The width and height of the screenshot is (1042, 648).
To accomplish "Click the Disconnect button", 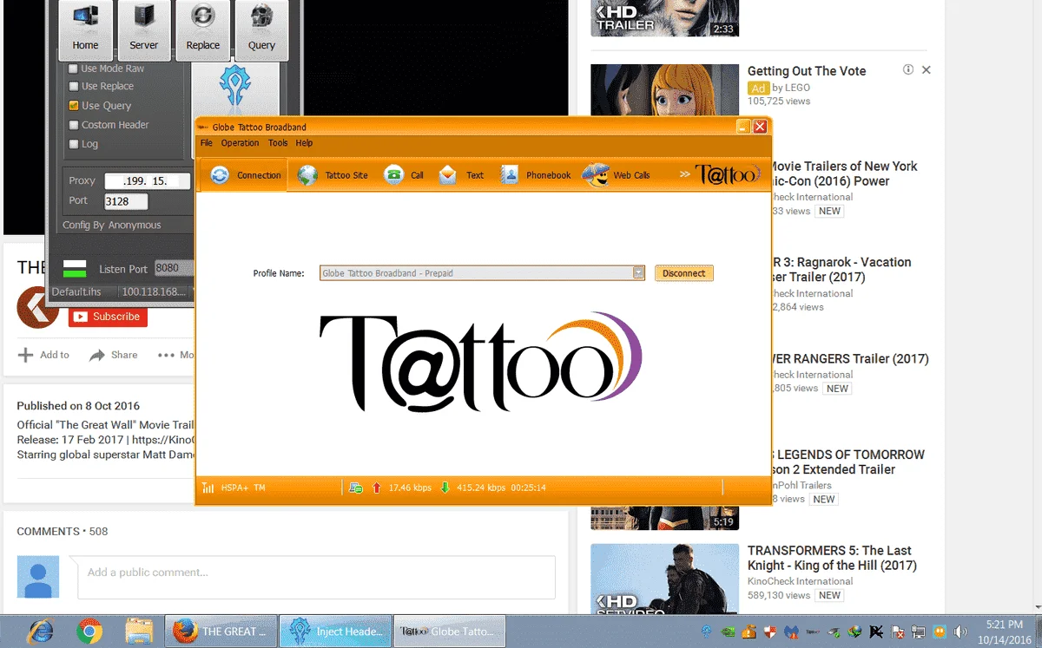I will pos(684,273).
